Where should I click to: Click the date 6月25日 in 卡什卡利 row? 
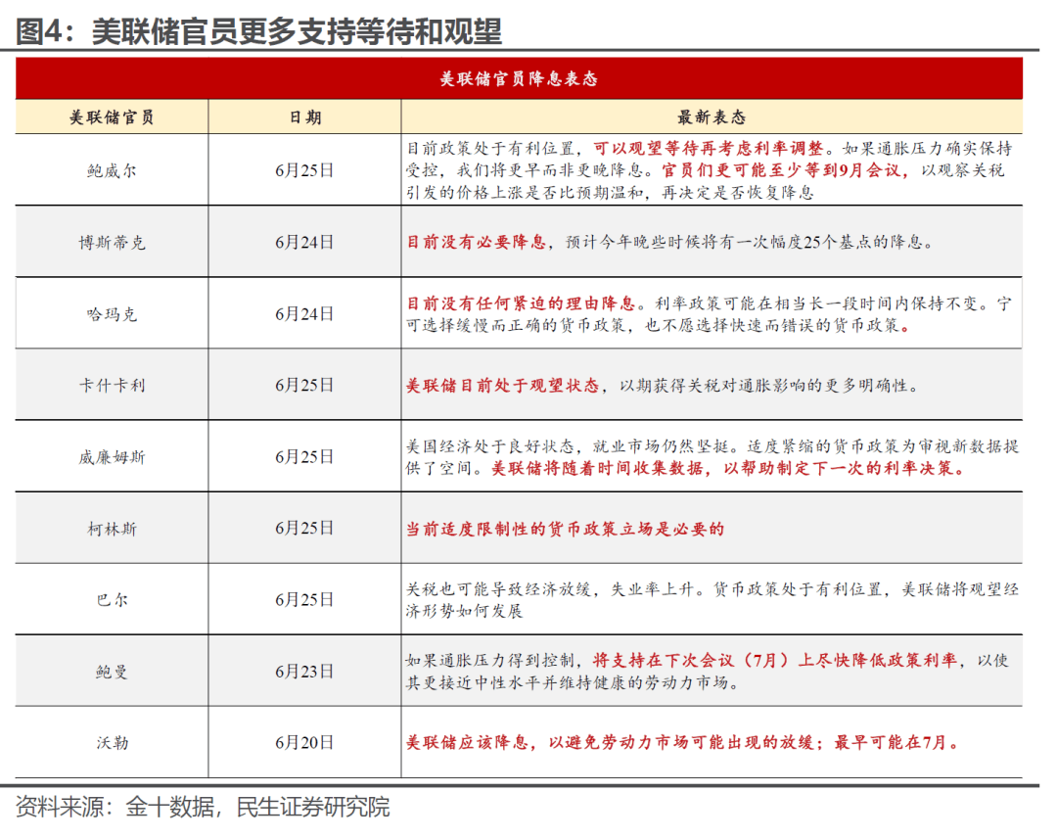tap(304, 385)
